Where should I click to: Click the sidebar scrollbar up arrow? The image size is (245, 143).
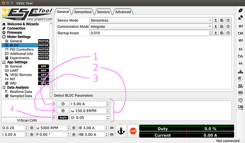(x=51, y=23)
